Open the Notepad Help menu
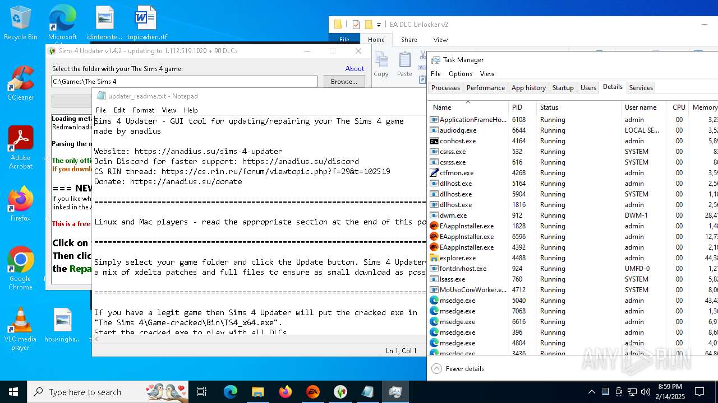 tap(191, 110)
